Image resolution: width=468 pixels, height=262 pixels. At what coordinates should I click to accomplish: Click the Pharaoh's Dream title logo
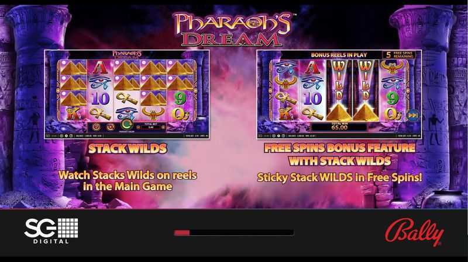(x=232, y=29)
